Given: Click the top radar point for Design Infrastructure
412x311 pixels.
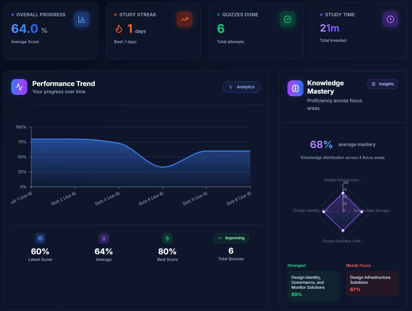Looking at the screenshot, I should click(x=343, y=193).
